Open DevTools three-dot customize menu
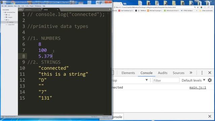Screen dimensions: 215x121 pyautogui.click(x=202, y=73)
